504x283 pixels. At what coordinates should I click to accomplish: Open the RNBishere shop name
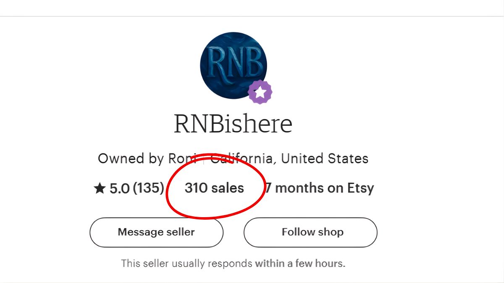click(x=233, y=124)
